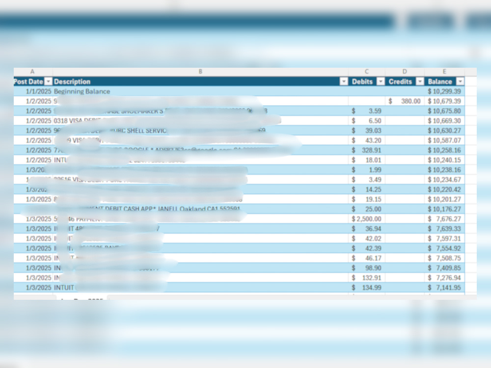Select column A header letter
The height and width of the screenshot is (368, 491).
click(32, 72)
